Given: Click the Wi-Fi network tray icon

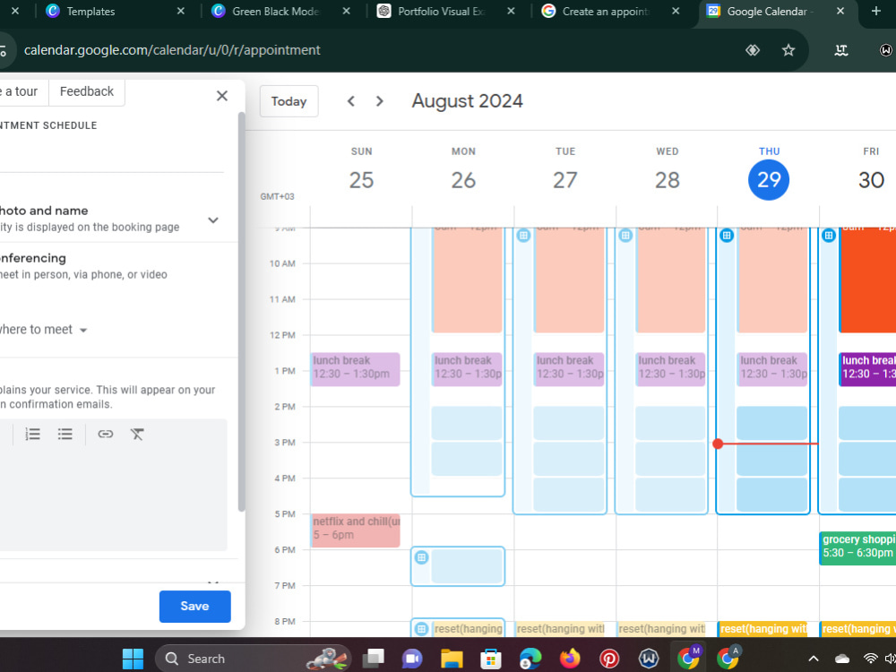Looking at the screenshot, I should (870, 659).
